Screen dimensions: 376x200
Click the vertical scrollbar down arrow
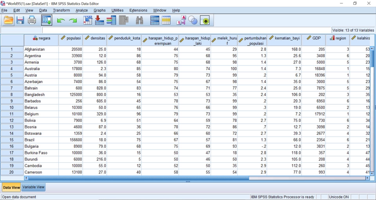372,173
